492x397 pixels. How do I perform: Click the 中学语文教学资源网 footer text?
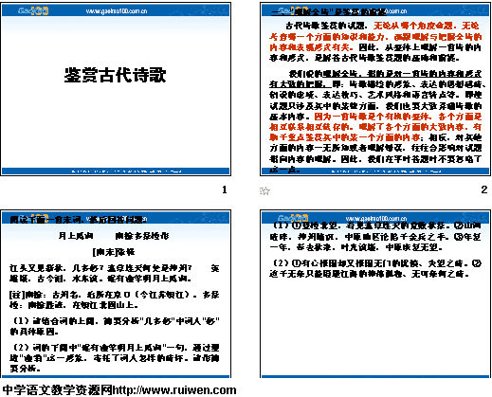pyautogui.click(x=57, y=390)
